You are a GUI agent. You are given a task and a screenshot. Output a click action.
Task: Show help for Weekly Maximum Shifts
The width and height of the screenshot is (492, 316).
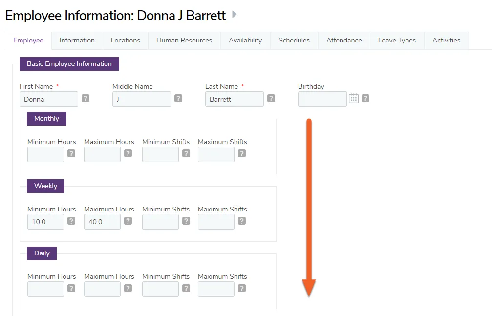tap(242, 221)
